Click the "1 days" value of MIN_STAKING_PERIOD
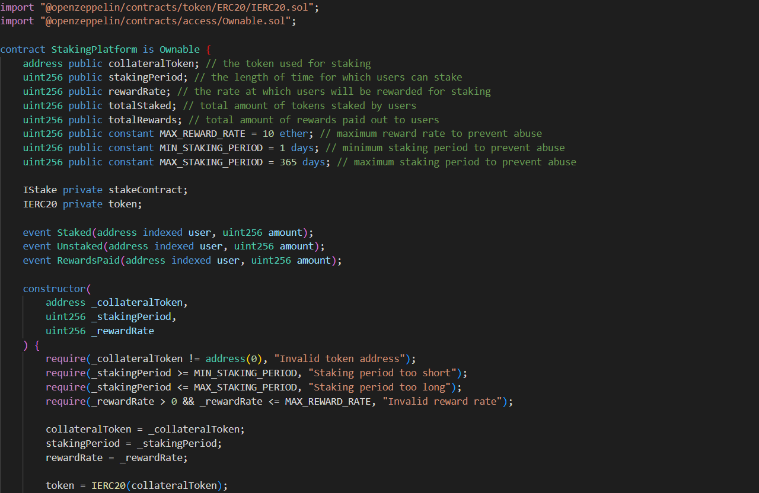 [297, 148]
